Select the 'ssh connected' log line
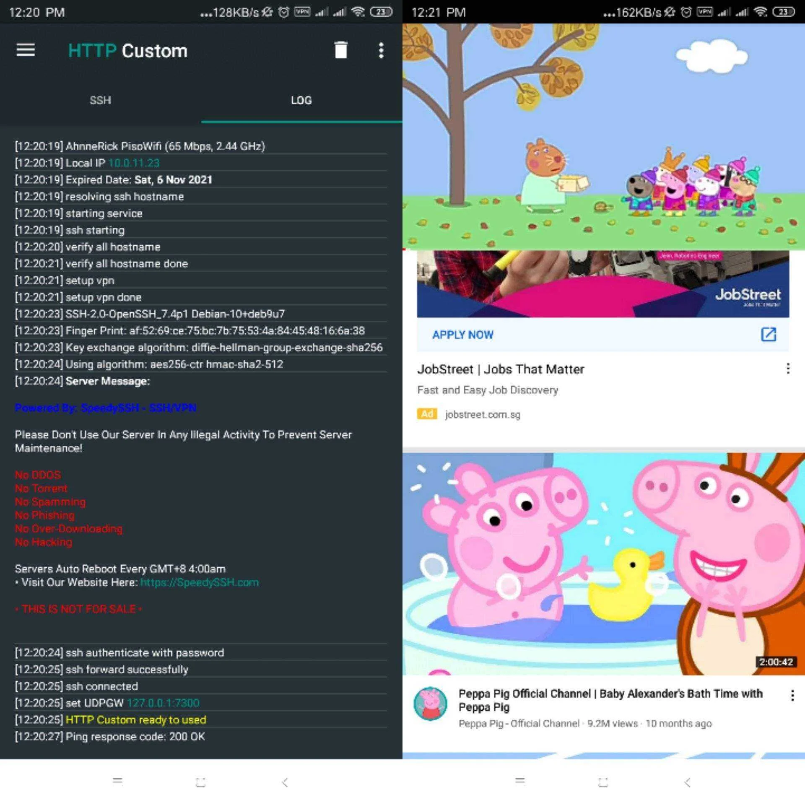The image size is (805, 805). click(x=76, y=686)
